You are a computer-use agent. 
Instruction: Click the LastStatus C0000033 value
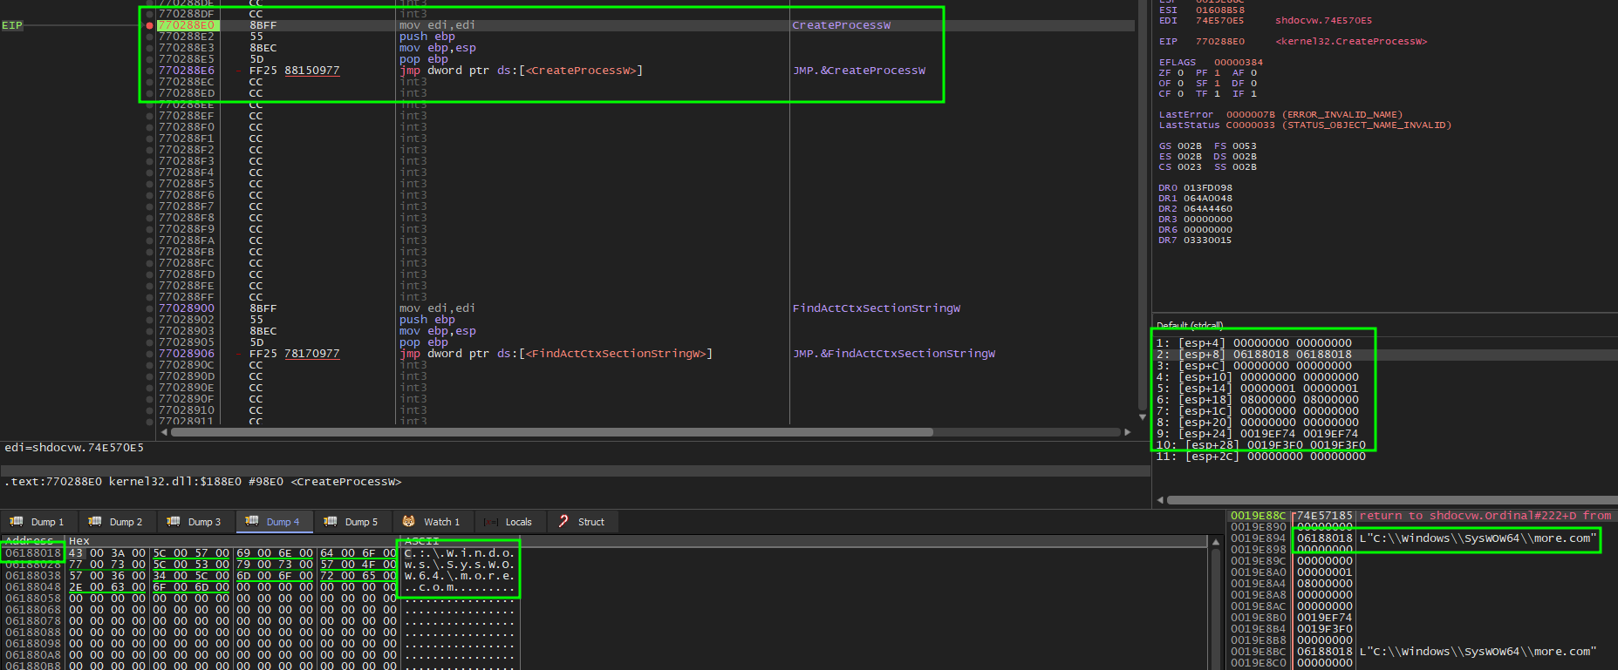click(x=1250, y=125)
